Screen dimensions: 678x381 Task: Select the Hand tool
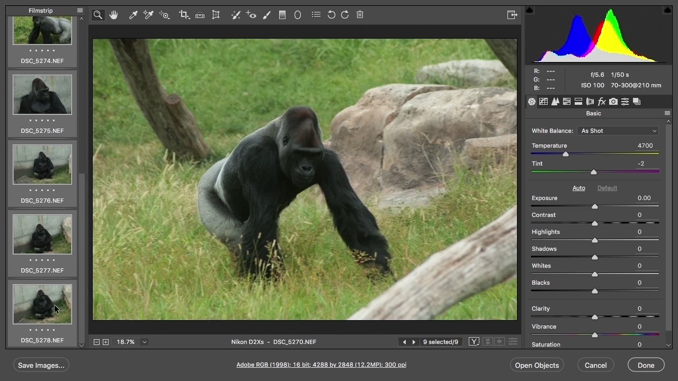(113, 15)
